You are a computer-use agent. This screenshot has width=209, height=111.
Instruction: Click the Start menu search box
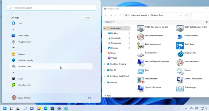pyautogui.click(x=51, y=8)
